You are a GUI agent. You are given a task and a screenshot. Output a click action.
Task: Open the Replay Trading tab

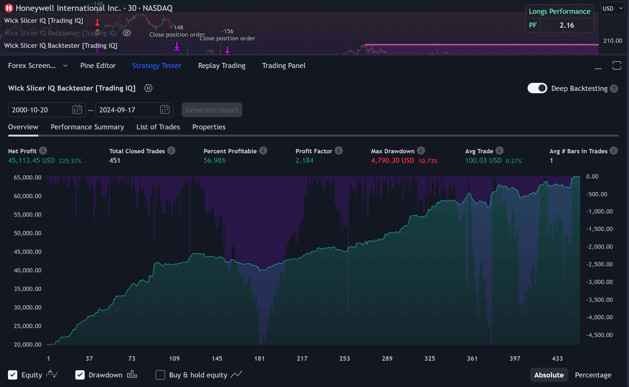click(x=222, y=66)
